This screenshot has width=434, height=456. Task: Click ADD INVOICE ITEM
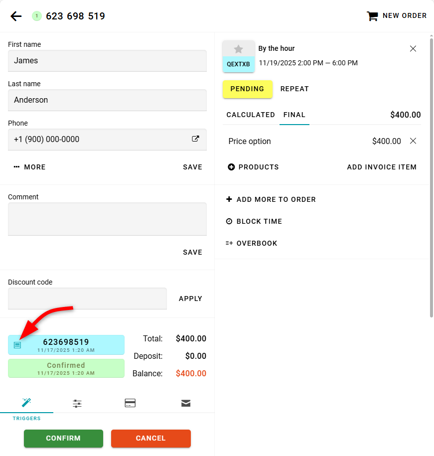(x=382, y=167)
